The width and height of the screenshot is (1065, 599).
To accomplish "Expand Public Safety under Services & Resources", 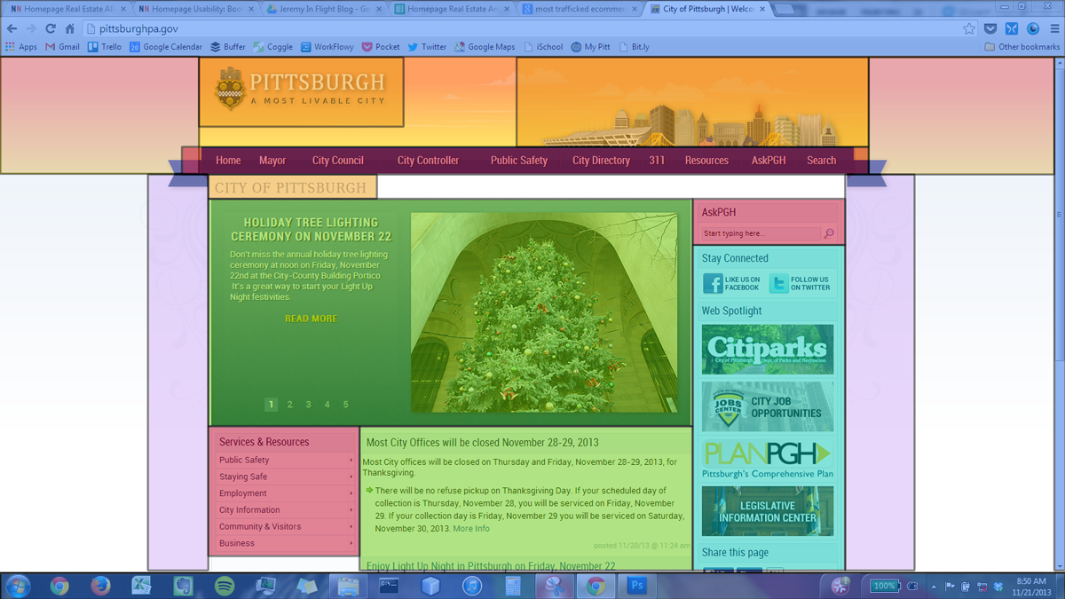I will 285,460.
